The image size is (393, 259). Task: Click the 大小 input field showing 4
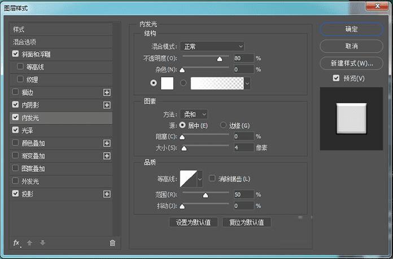click(x=243, y=148)
